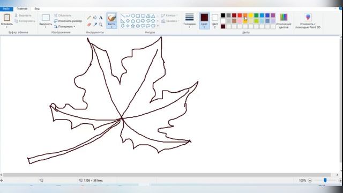Screen dimensions: 343x193
Task: Click the zoom out minus button
Action: (x=310, y=181)
